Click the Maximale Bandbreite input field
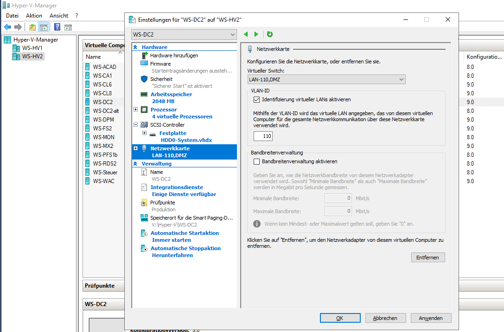The width and height of the screenshot is (504, 332). pos(338,211)
